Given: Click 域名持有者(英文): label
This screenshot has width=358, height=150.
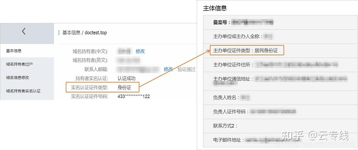Looking at the screenshot, I should [x=90, y=60].
